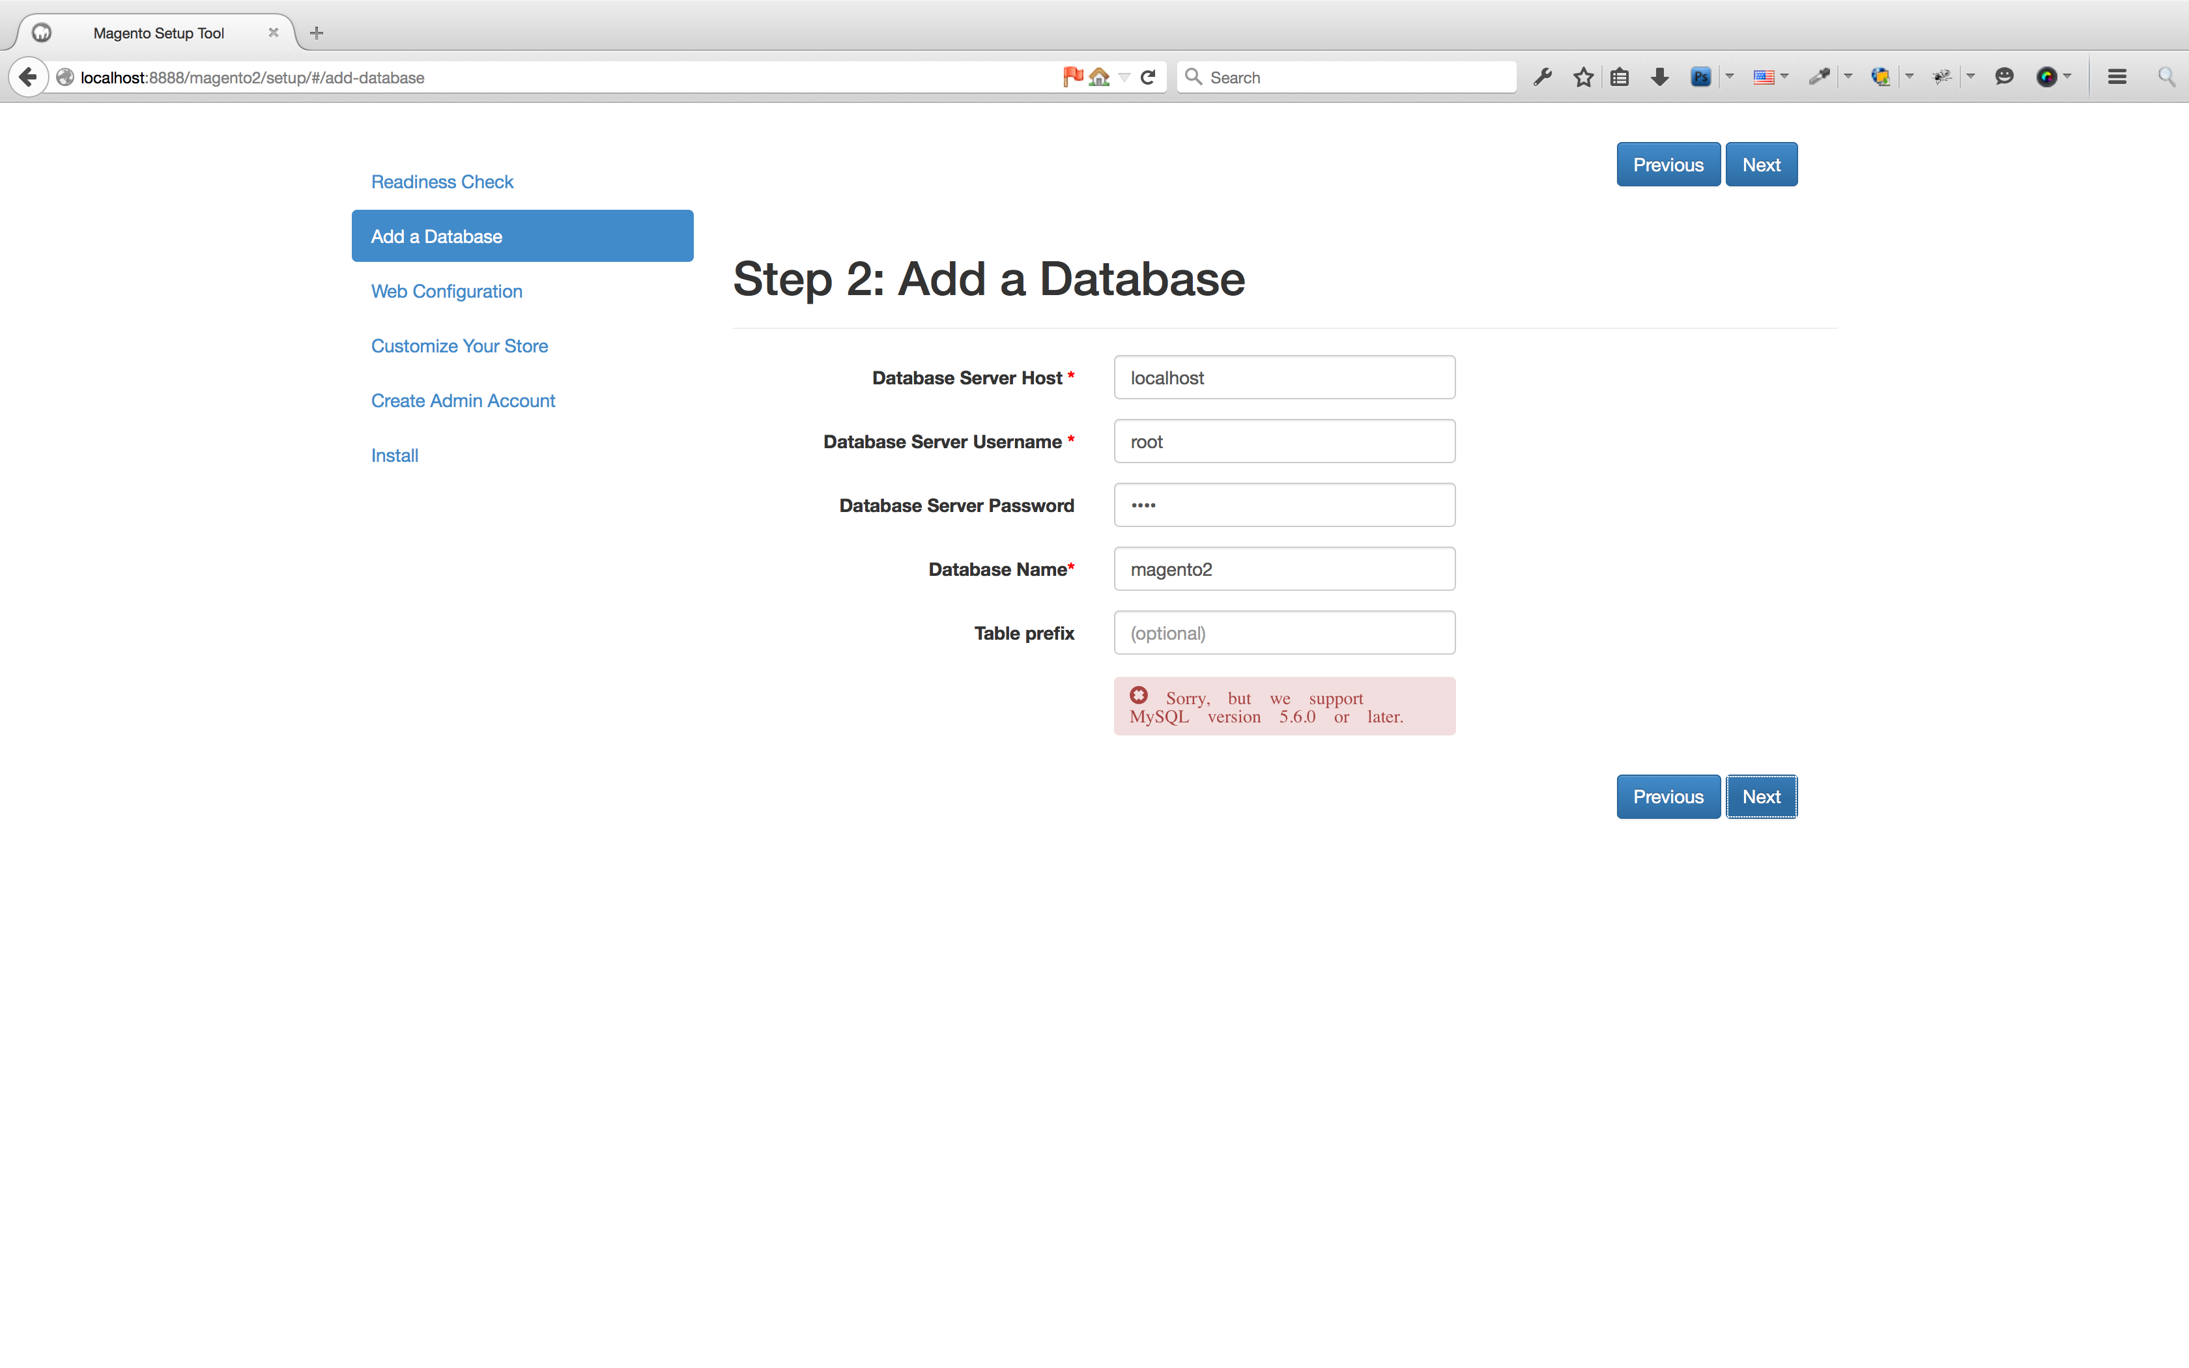Viewport: 2189px width, 1368px height.
Task: Click the smiley chat bubble icon
Action: click(2005, 77)
